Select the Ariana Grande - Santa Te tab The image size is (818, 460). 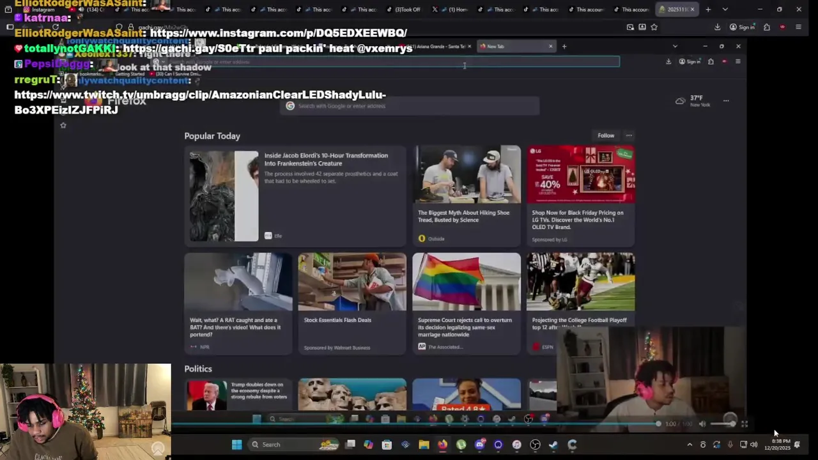click(x=438, y=47)
